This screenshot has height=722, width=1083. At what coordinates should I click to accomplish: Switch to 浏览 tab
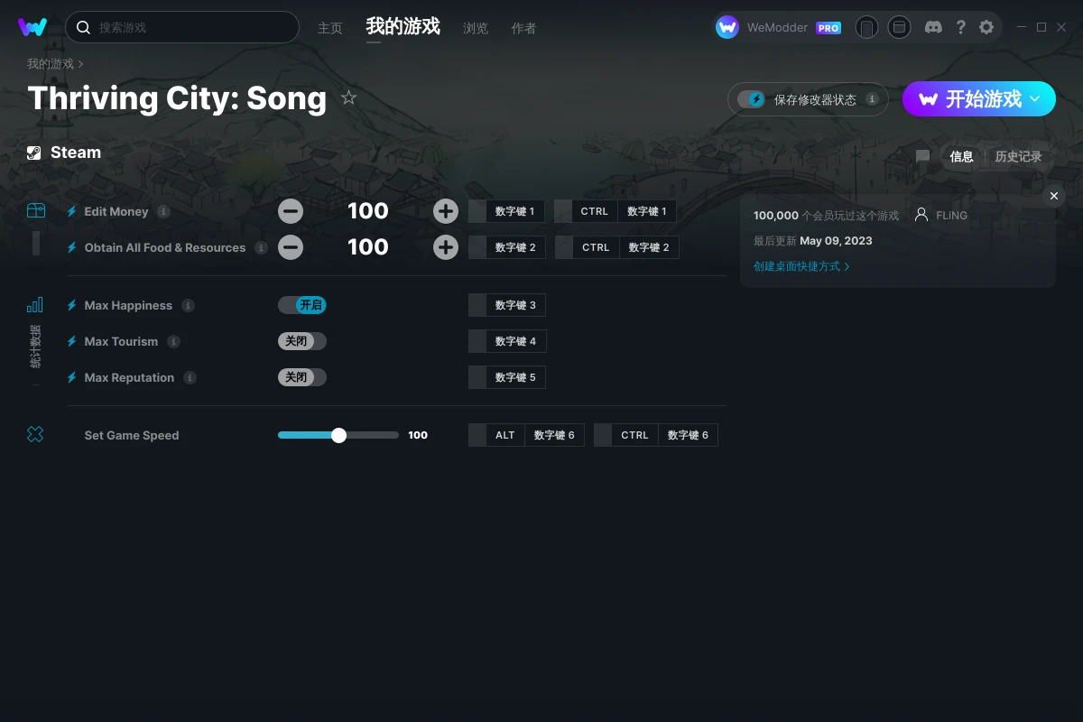(476, 28)
